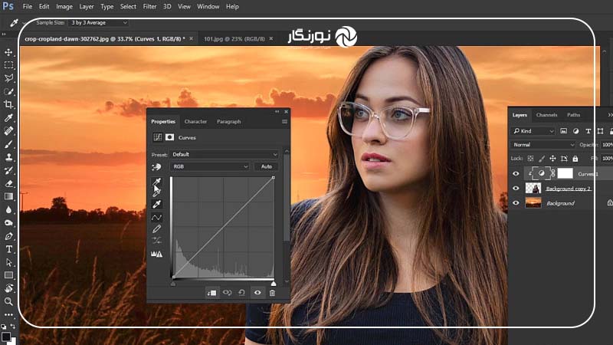Select the Dodge tool
The height and width of the screenshot is (345, 613).
pos(8,223)
